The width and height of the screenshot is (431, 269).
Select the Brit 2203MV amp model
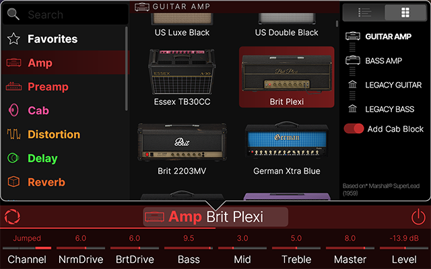coord(182,149)
